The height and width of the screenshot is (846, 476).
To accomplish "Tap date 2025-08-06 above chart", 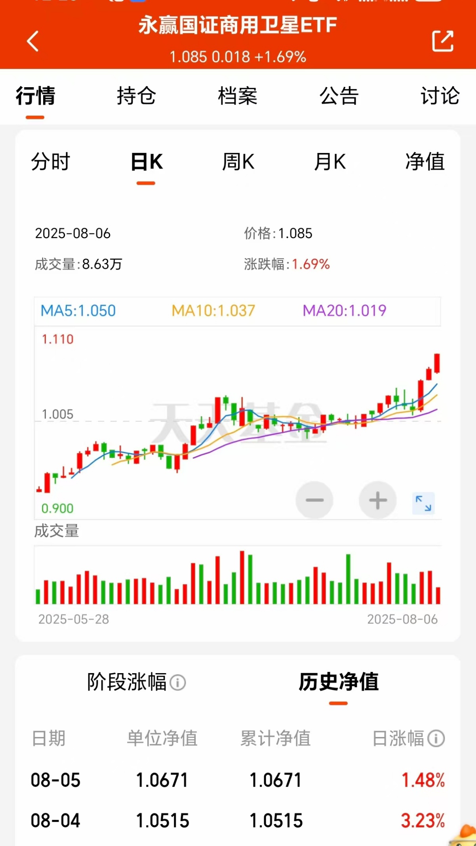I will coord(73,233).
